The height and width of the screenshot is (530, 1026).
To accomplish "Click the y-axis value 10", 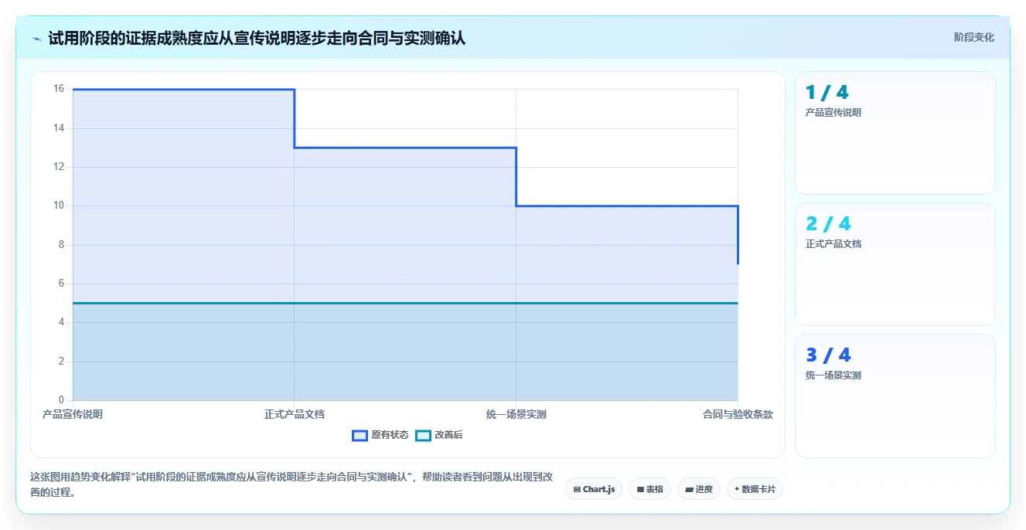I will pos(59,206).
